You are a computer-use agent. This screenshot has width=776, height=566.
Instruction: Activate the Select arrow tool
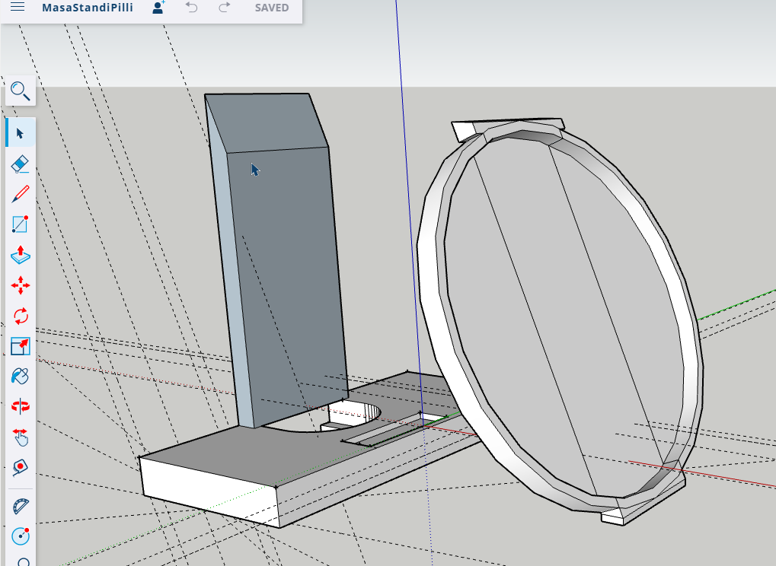21,132
